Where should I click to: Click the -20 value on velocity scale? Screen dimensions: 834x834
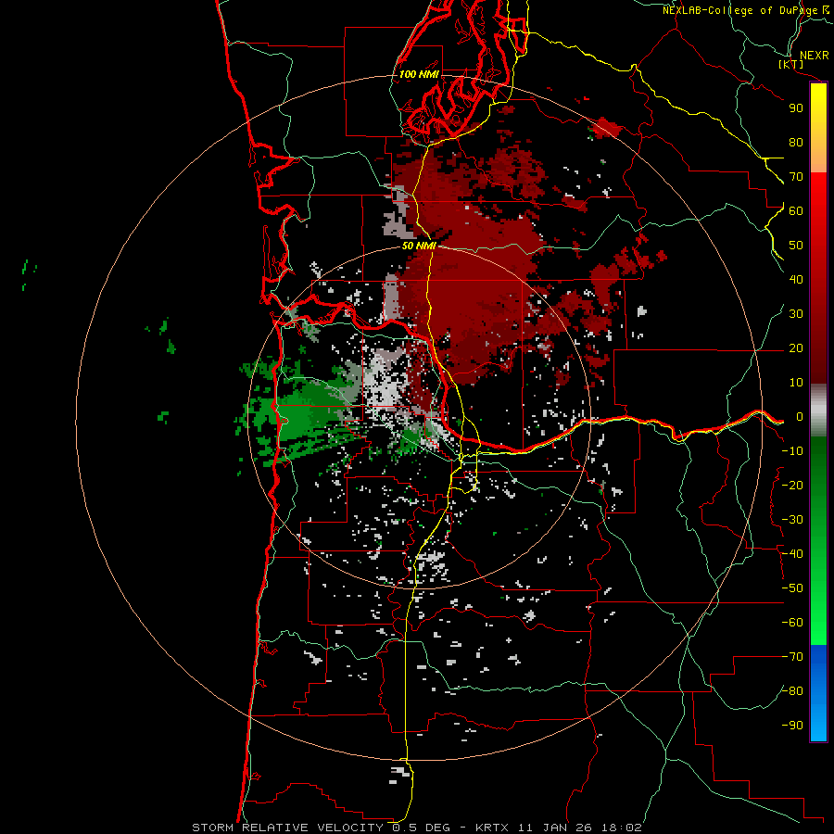pos(792,486)
